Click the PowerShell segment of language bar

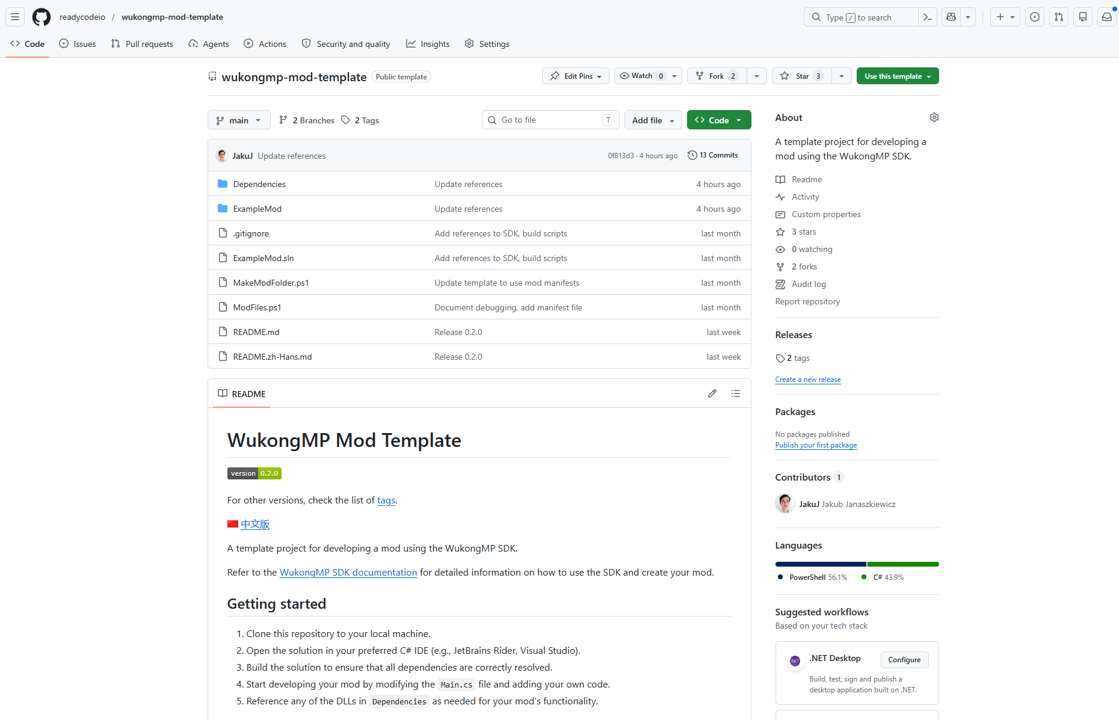[x=821, y=564]
